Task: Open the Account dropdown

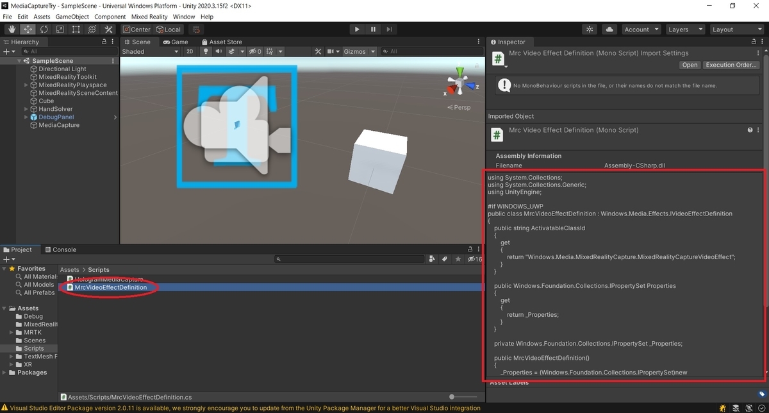Action: 641,29
